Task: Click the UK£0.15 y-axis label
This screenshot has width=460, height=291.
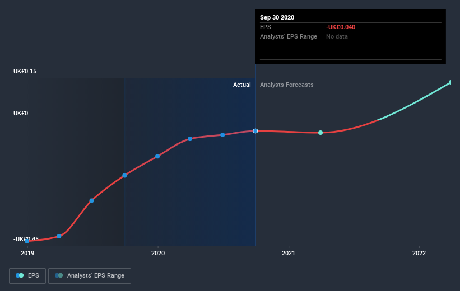Action: pos(25,71)
